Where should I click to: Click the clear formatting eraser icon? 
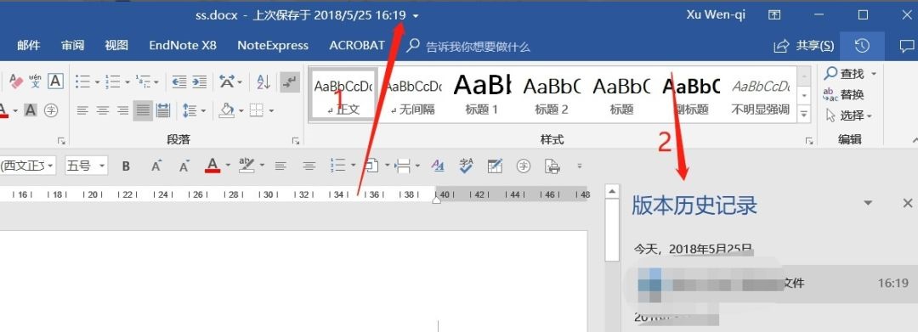coord(16,82)
